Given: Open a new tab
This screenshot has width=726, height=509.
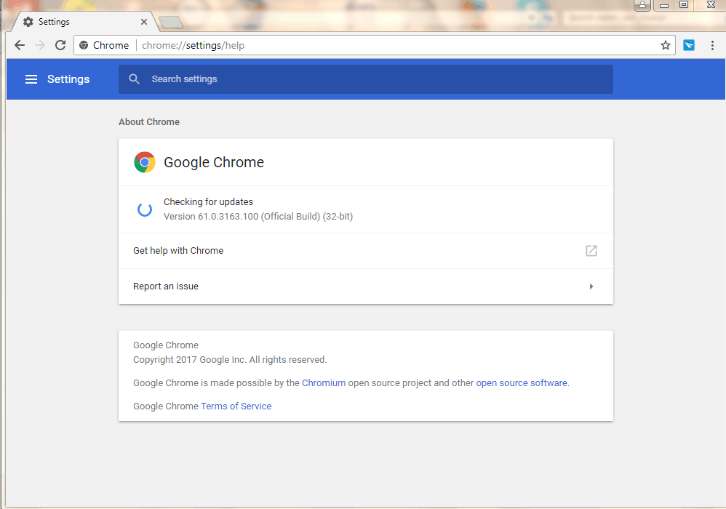Looking at the screenshot, I should [170, 22].
